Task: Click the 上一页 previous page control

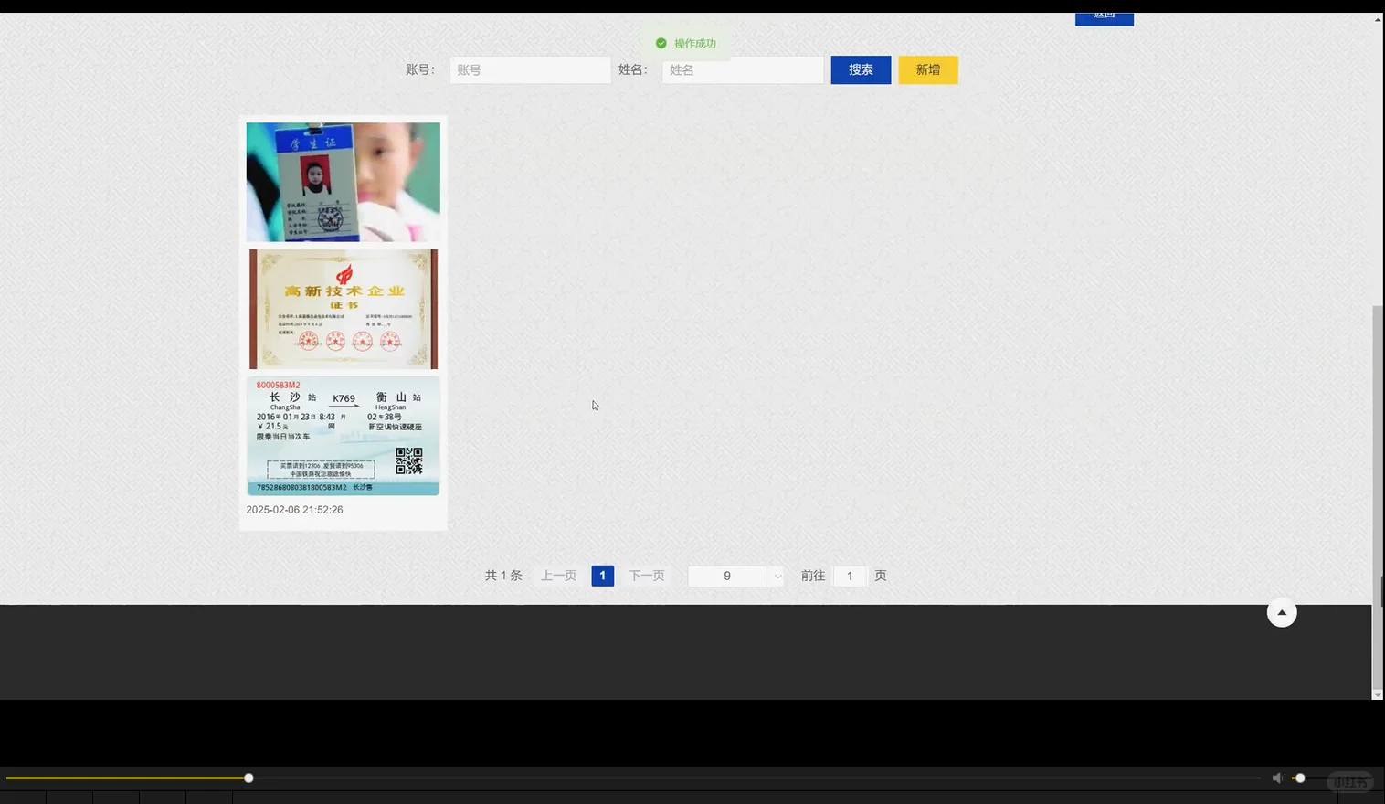Action: pyautogui.click(x=557, y=576)
